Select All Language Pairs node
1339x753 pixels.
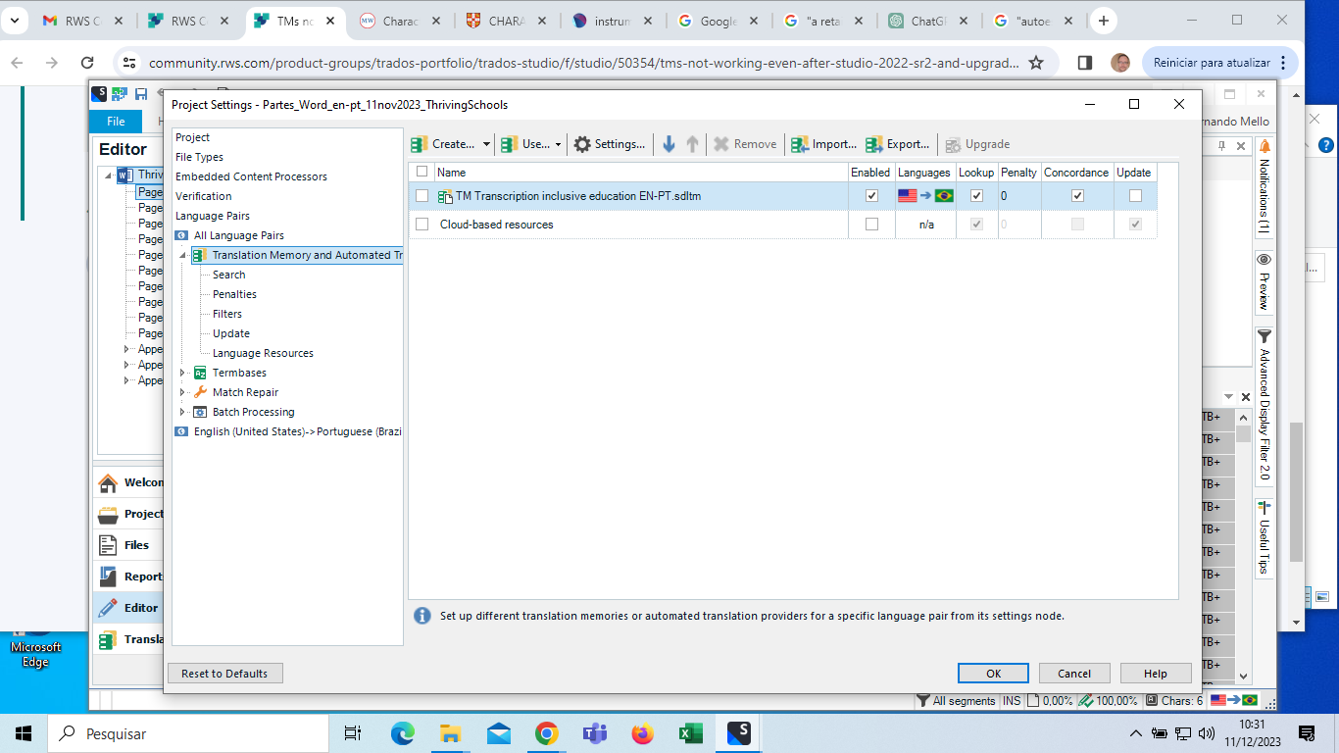coord(238,235)
